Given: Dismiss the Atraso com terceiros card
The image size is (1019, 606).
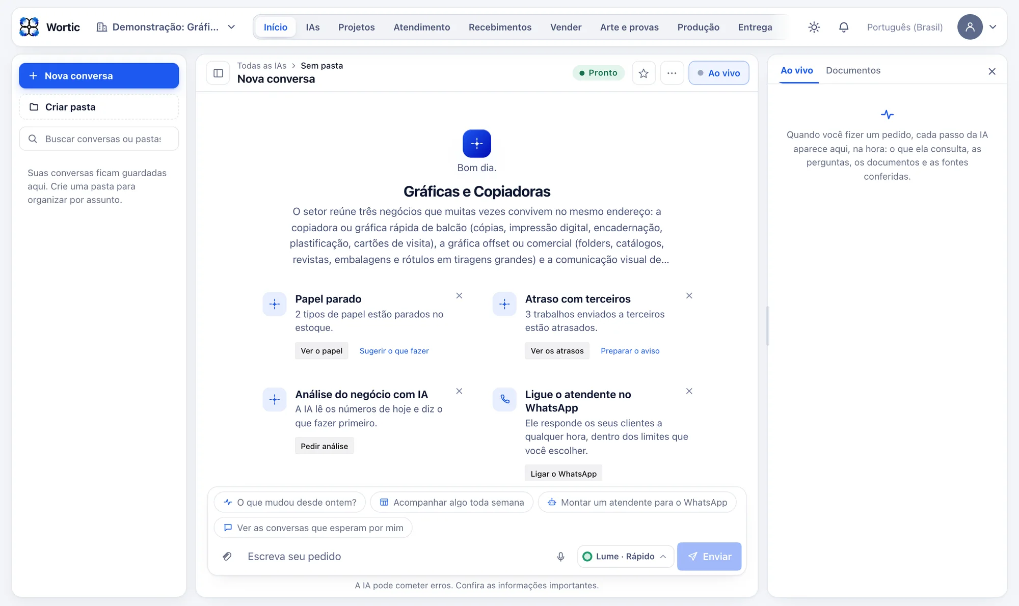Looking at the screenshot, I should [689, 295].
